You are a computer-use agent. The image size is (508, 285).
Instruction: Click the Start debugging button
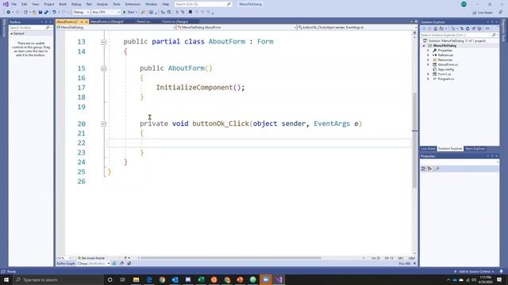[x=130, y=13]
